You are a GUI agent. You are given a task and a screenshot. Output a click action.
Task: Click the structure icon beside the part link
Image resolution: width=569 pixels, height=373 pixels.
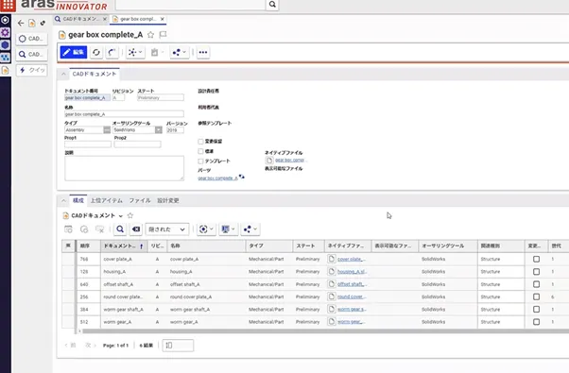[242, 177]
